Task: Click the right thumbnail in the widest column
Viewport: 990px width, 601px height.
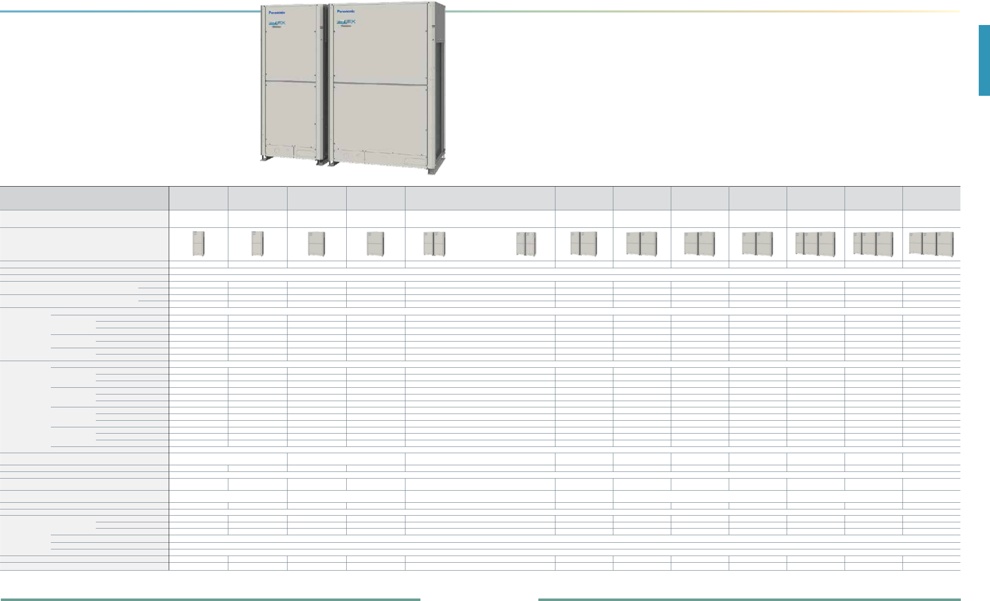Action: coord(526,244)
